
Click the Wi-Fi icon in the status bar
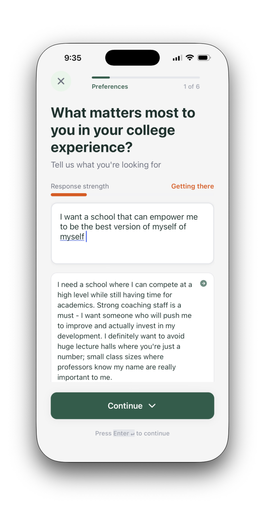pos(190,58)
